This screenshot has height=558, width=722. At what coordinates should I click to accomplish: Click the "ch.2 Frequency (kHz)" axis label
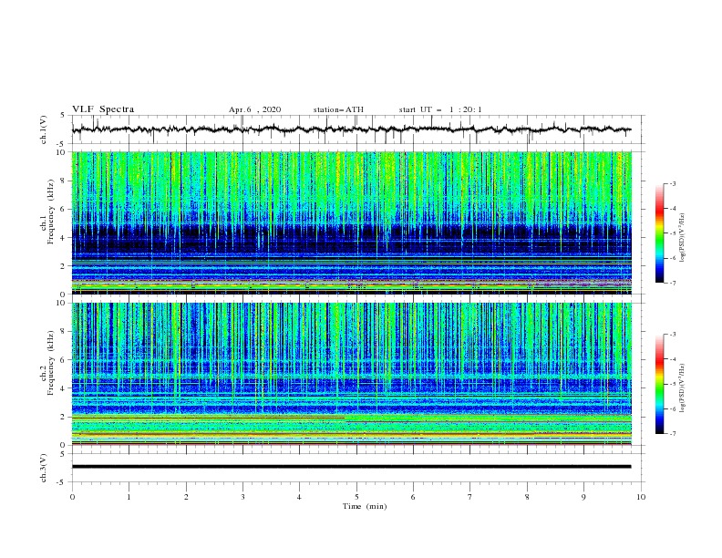[47, 363]
